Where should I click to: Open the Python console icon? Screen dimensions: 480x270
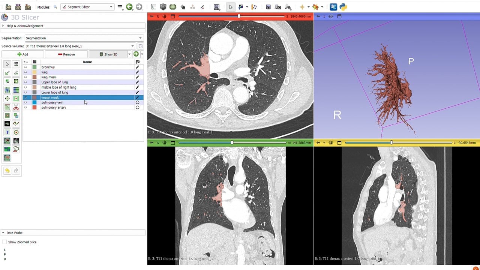(343, 7)
